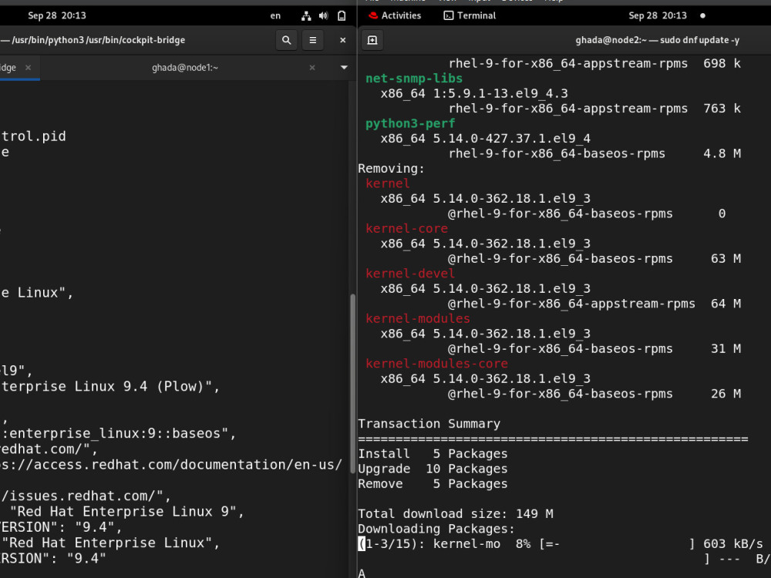
Task: Click the battery icon in the left top bar
Action: coord(341,15)
